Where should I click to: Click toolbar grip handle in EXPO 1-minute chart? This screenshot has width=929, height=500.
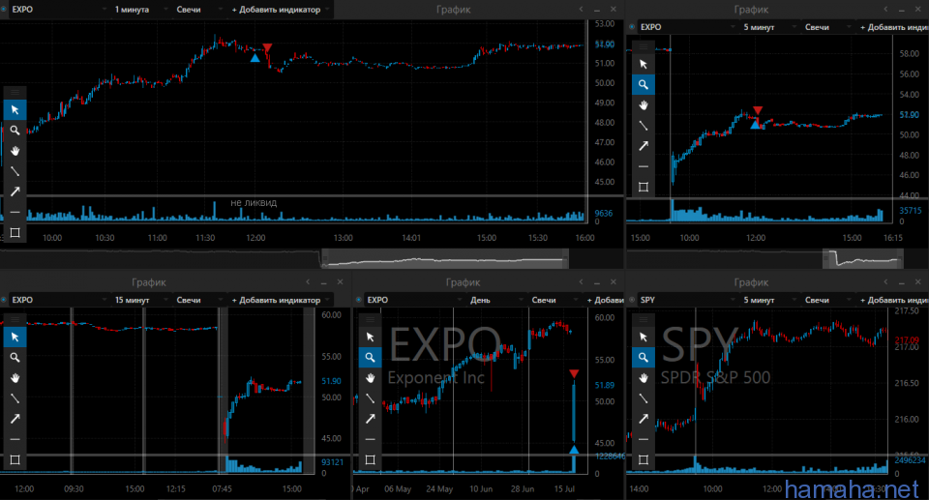pyautogui.click(x=15, y=93)
